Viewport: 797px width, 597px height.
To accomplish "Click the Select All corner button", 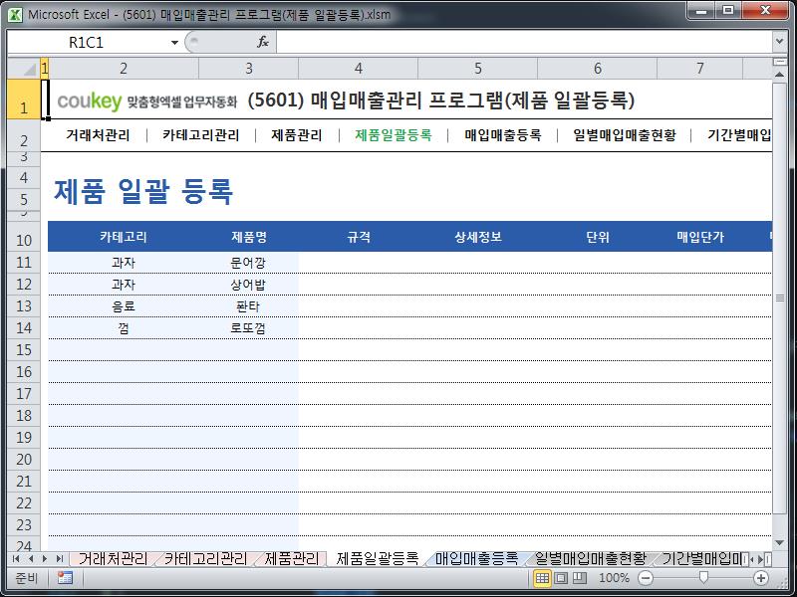I will 24,68.
